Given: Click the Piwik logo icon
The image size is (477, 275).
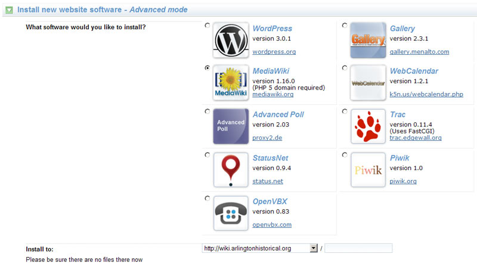Looking at the screenshot, I should coord(368,170).
